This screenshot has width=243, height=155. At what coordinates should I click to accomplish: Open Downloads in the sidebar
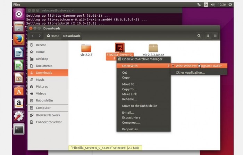[48, 73]
